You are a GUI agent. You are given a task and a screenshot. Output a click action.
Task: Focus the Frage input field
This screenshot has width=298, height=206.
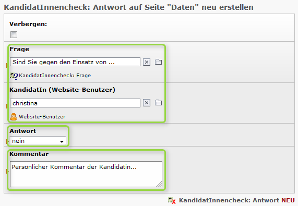(x=75, y=62)
